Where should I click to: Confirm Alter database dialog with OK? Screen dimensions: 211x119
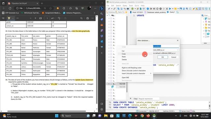coord(163,57)
